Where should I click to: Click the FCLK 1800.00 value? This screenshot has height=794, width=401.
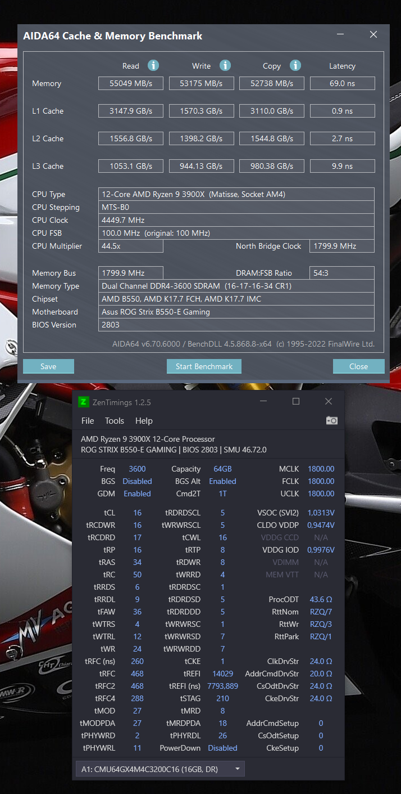point(321,481)
